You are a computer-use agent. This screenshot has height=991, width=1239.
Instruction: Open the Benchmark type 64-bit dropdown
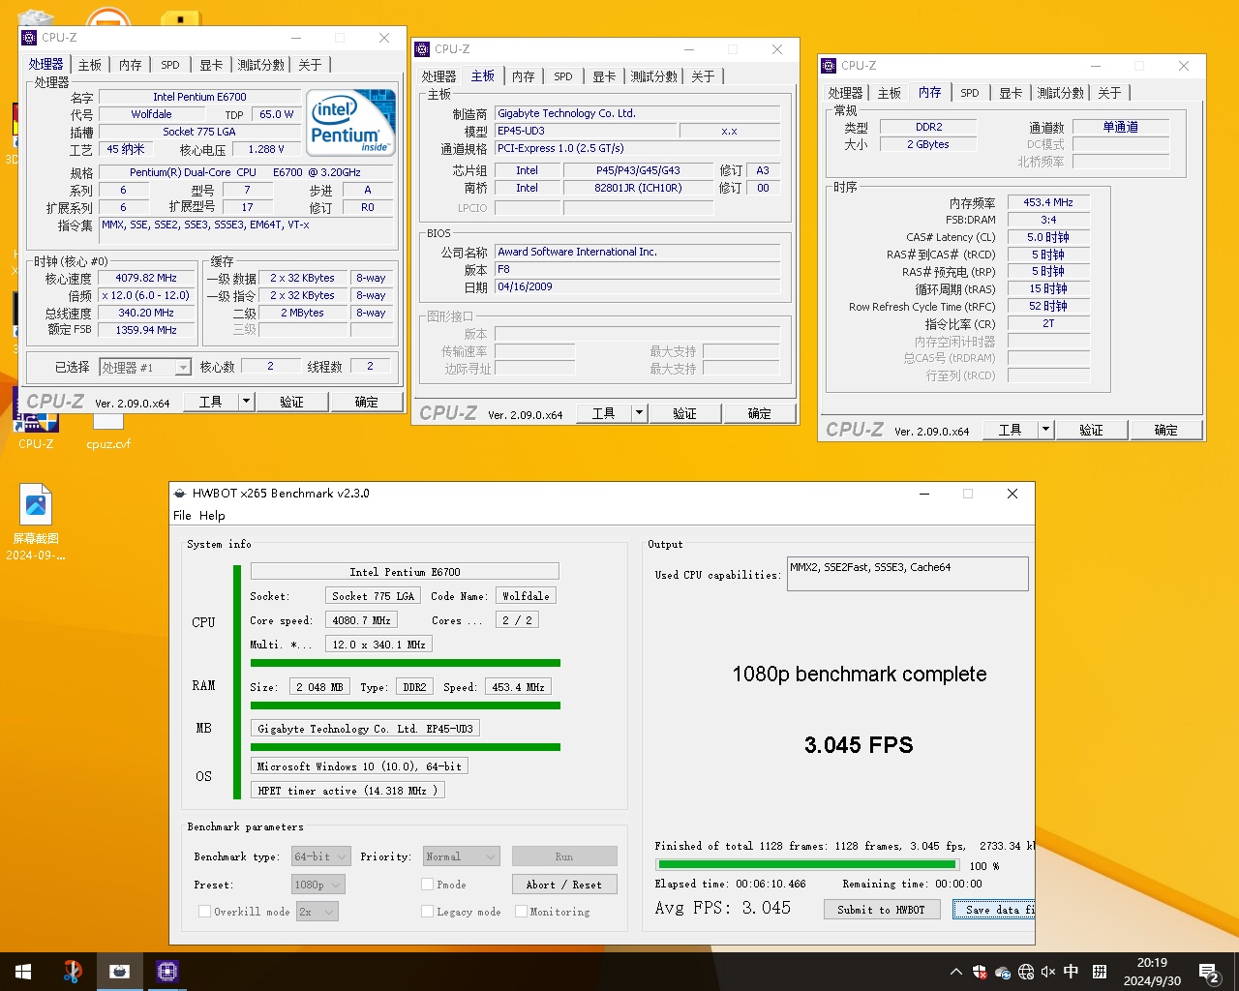click(319, 856)
